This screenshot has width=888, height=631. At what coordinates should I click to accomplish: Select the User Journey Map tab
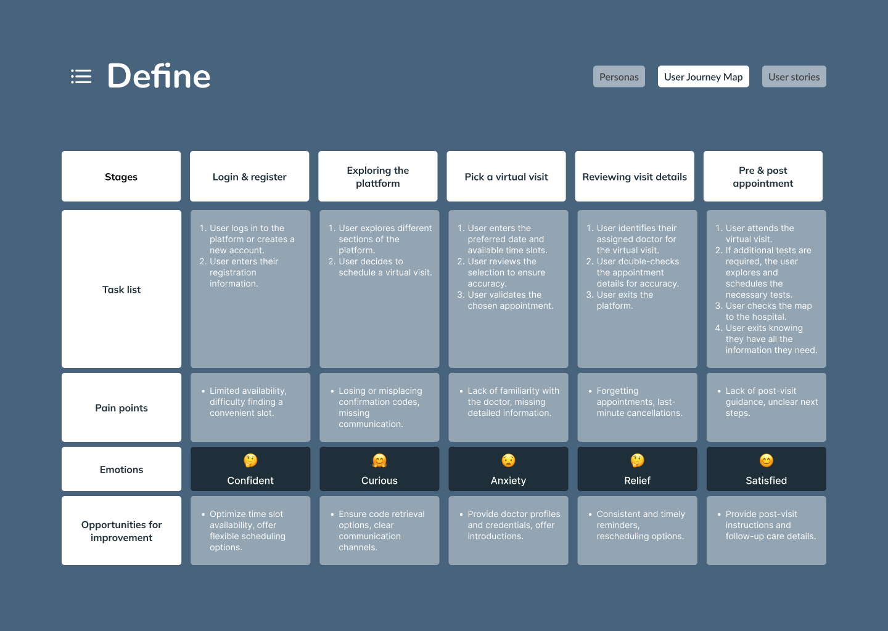[703, 77]
